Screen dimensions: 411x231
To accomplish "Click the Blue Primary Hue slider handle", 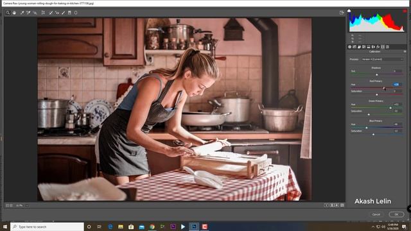I will click(367, 128).
